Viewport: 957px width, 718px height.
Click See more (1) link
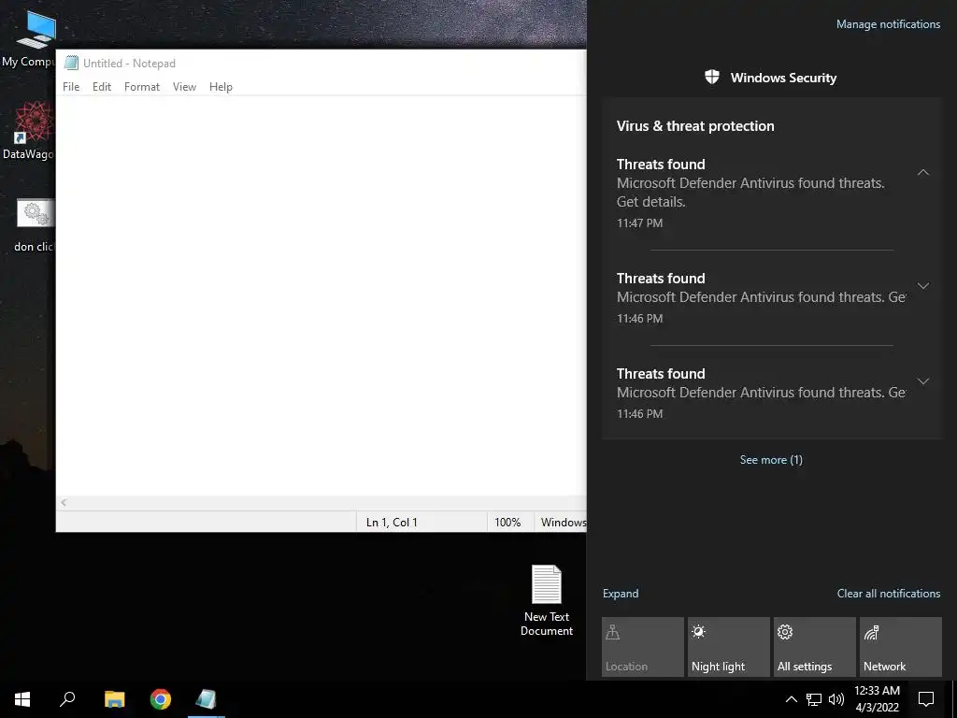click(771, 460)
